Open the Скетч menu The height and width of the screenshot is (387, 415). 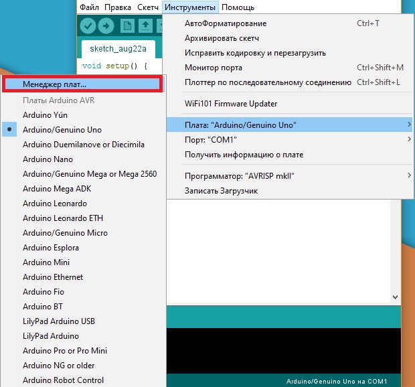coord(148,7)
